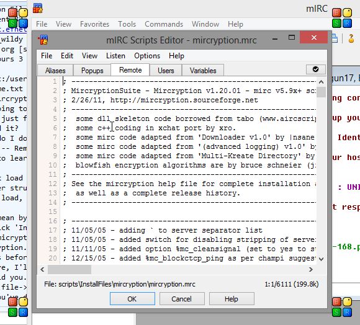Minimize the Scripts Editor window
360x325 pixels.
click(275, 38)
